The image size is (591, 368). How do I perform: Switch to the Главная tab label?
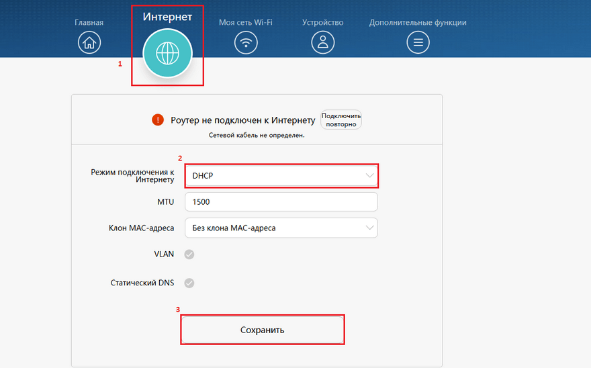pyautogui.click(x=89, y=22)
